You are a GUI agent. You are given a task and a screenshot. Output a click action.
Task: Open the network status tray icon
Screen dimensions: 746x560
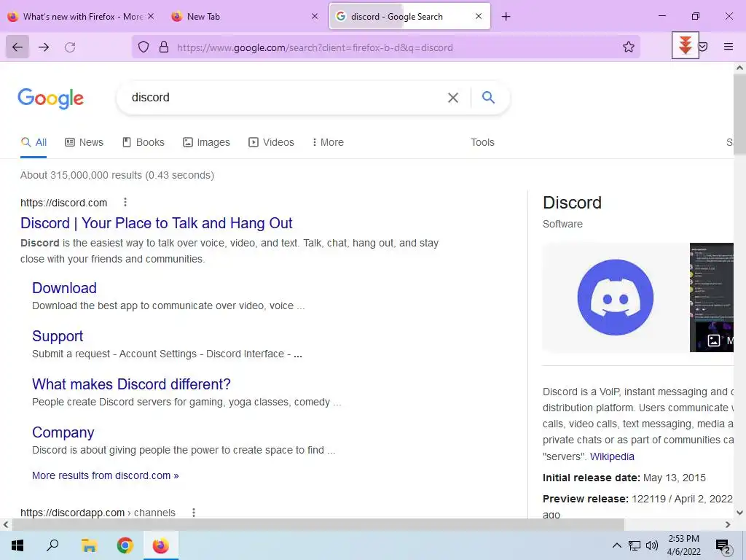635,545
